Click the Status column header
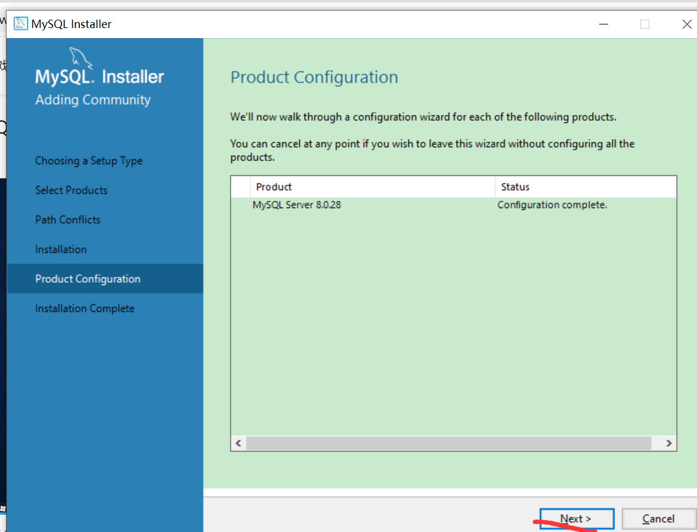697x532 pixels. [x=586, y=187]
